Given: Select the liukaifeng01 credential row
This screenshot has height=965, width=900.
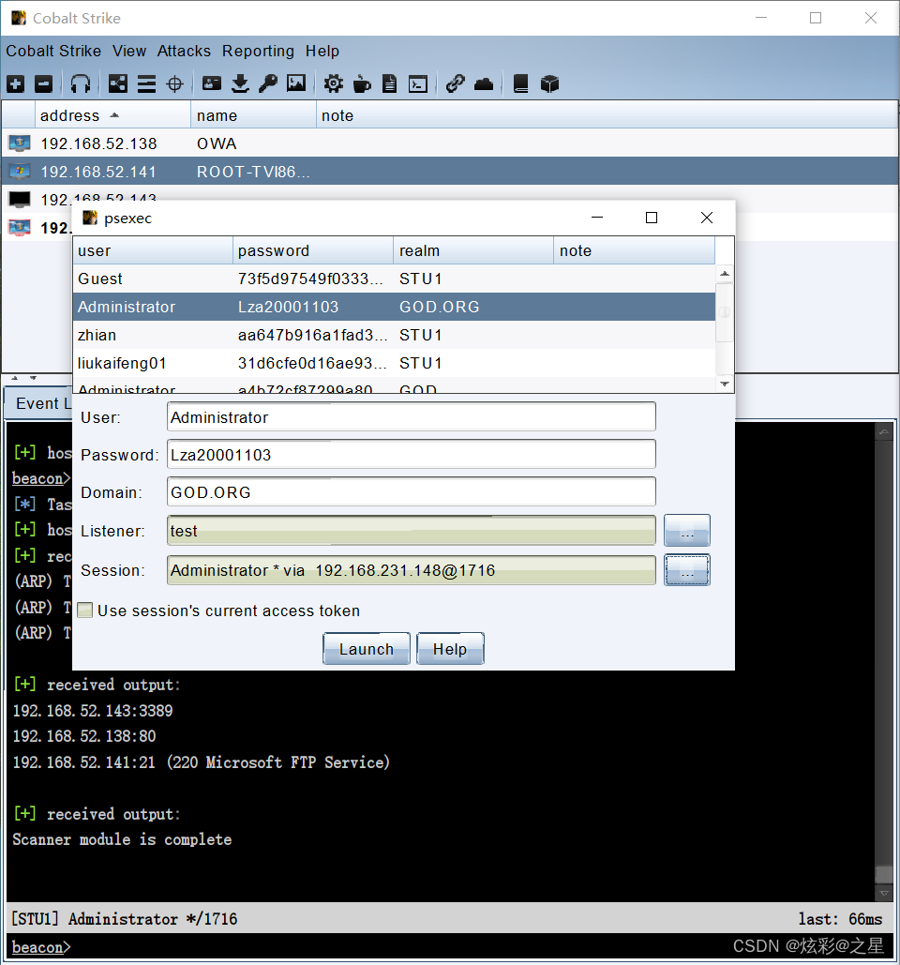Looking at the screenshot, I should [394, 363].
